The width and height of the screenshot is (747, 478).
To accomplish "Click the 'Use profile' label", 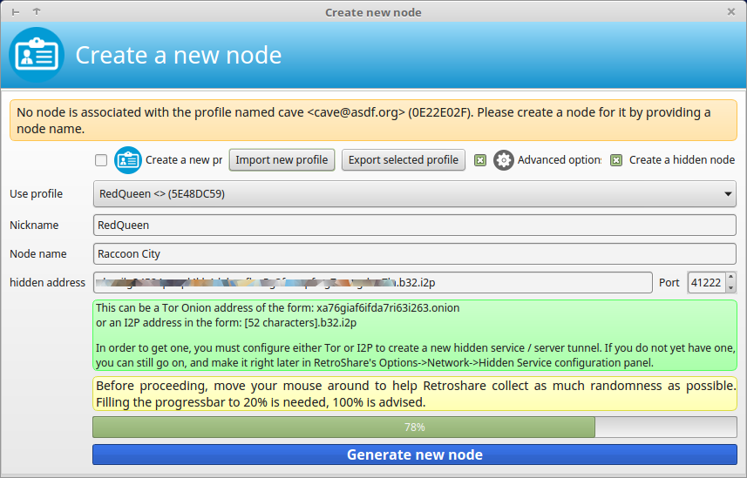I will coord(37,194).
